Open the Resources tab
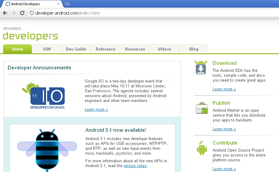 (135, 49)
